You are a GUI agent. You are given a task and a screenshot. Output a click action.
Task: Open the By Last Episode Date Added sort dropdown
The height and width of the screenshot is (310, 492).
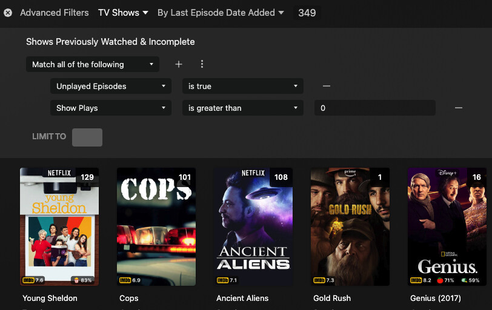(221, 13)
